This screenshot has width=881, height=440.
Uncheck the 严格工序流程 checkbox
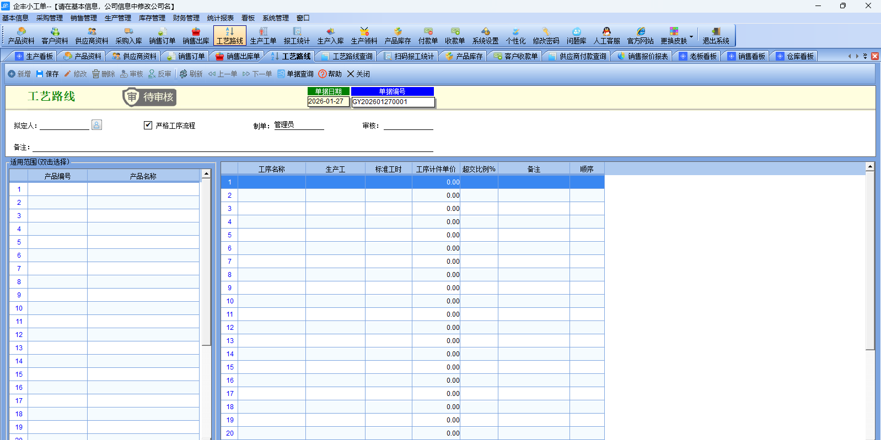(148, 125)
